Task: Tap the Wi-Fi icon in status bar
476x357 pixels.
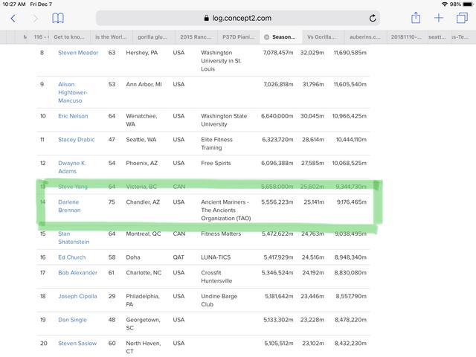Action: (x=445, y=4)
